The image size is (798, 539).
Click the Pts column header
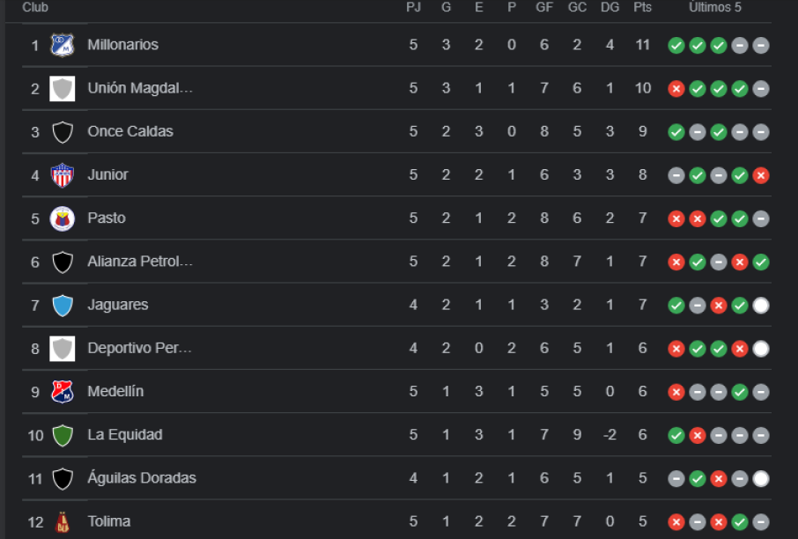(642, 8)
